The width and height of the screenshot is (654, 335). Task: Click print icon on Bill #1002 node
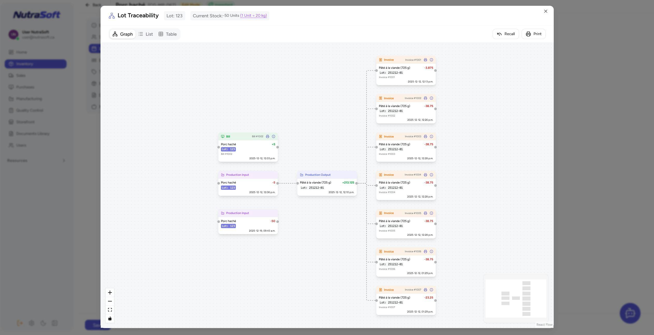(x=268, y=136)
